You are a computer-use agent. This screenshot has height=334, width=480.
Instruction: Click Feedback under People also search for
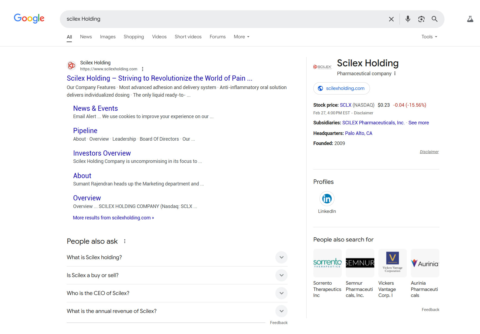(x=430, y=310)
